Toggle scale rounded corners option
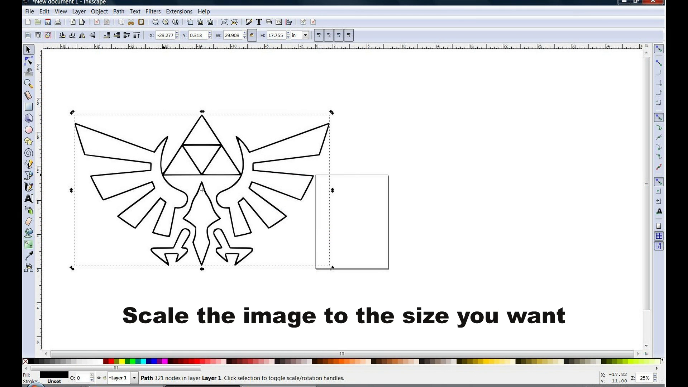 pyautogui.click(x=329, y=35)
